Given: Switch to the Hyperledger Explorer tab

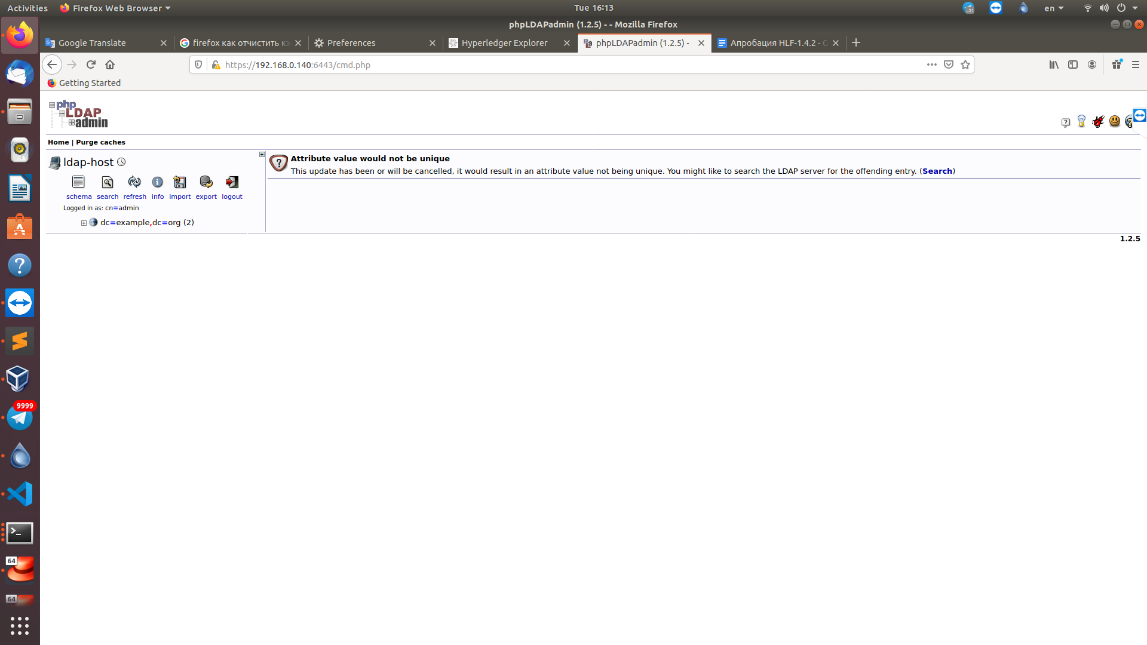Looking at the screenshot, I should click(x=504, y=43).
